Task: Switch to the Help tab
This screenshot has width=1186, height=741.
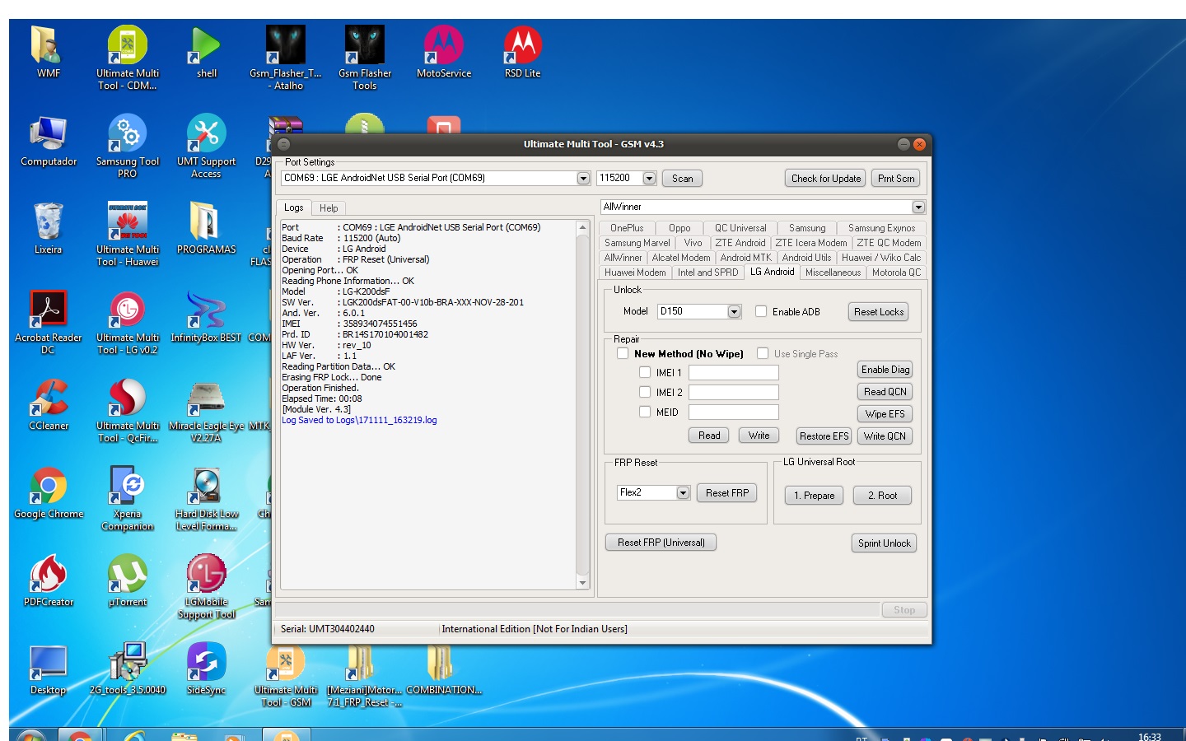Action: (329, 208)
